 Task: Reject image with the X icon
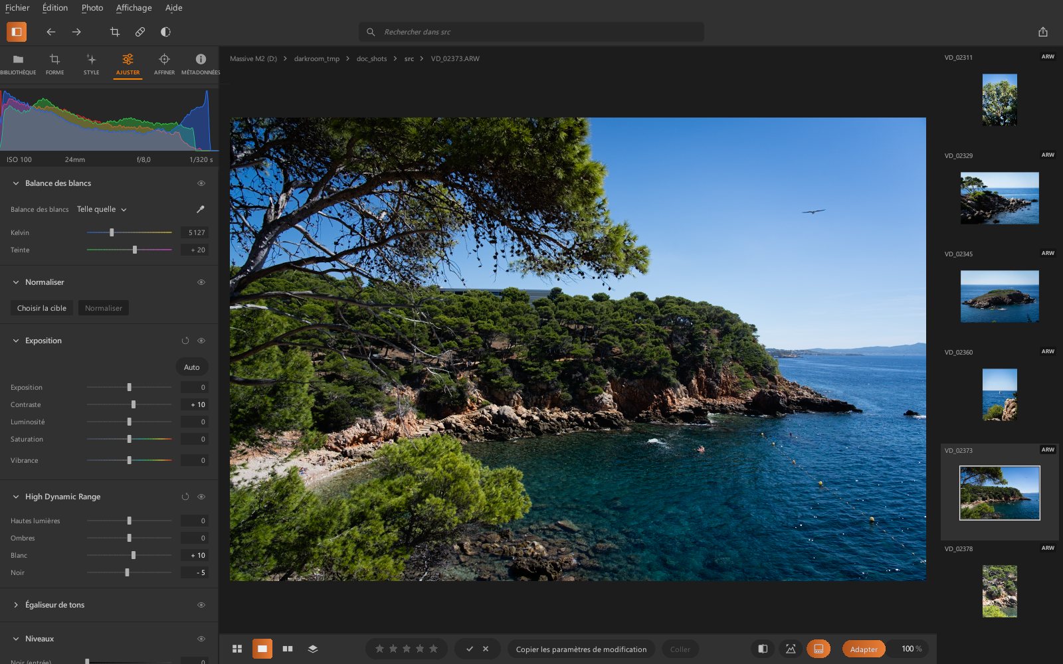[x=486, y=649]
